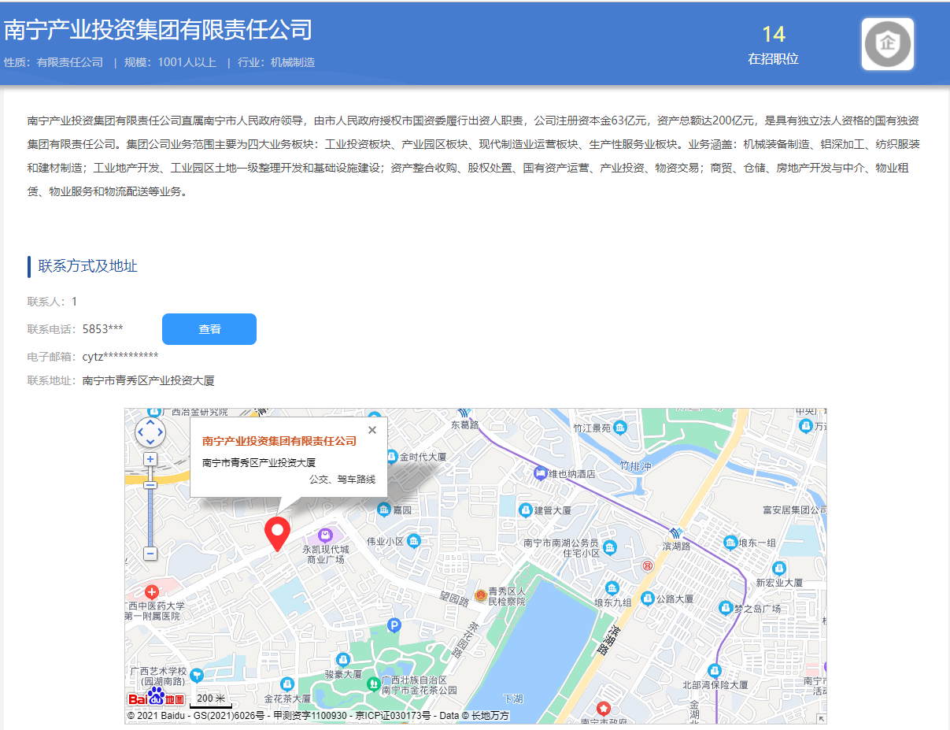Image resolution: width=950 pixels, height=730 pixels.
Task: Click the 永凯现代城 shopping mall icon
Action: [x=325, y=535]
